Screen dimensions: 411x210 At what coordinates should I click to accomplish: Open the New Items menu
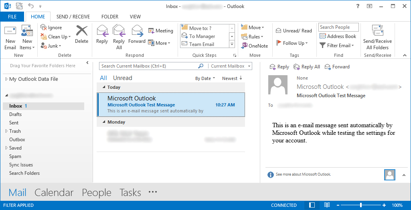tap(27, 38)
